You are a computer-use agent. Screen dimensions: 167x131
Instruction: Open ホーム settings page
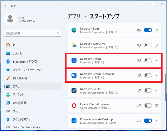[x=33, y=45]
